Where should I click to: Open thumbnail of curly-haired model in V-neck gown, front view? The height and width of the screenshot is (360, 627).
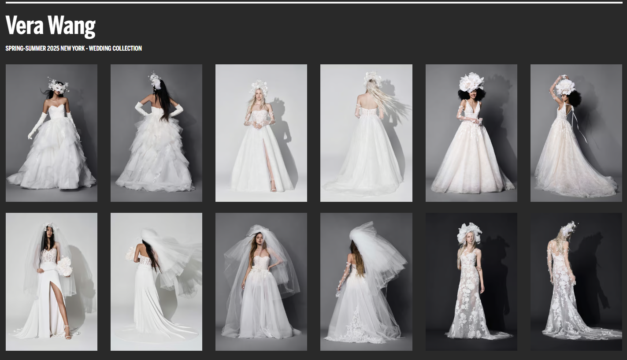pyautogui.click(x=471, y=133)
